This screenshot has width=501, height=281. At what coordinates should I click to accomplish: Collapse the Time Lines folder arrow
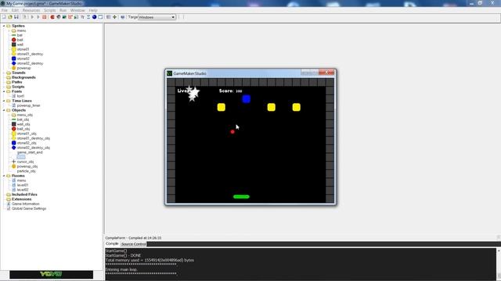[x=4, y=101]
